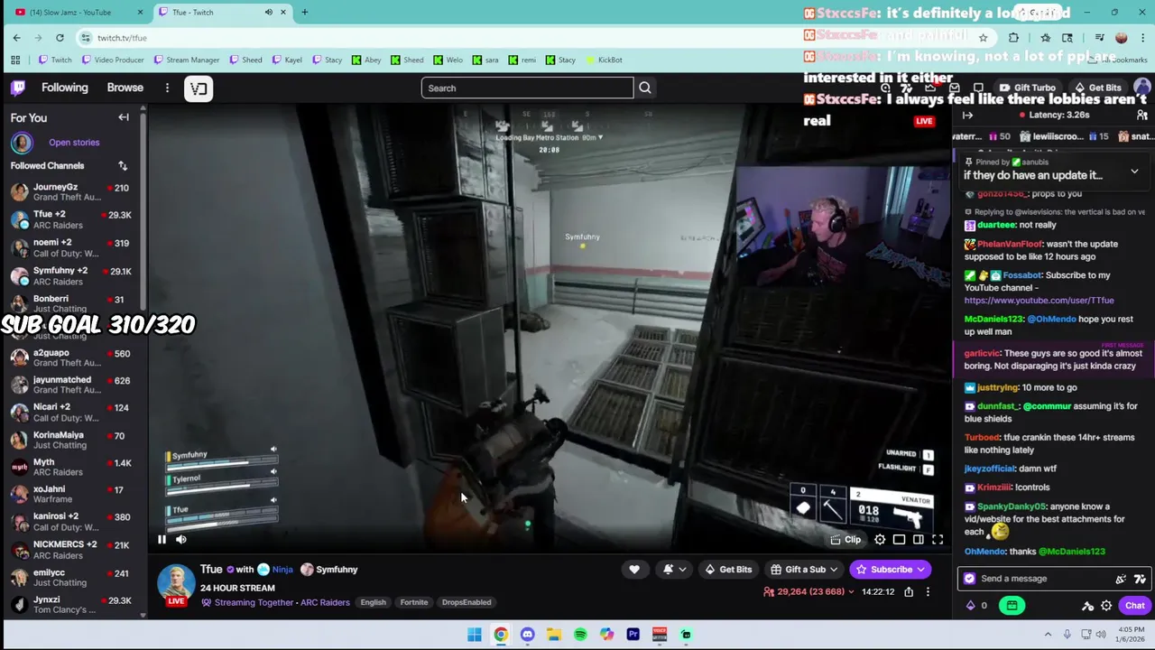
Task: Select the English tag
Action: point(374,602)
